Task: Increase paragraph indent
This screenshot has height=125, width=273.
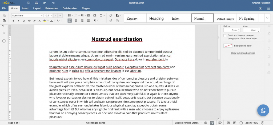Action: tap(95, 15)
